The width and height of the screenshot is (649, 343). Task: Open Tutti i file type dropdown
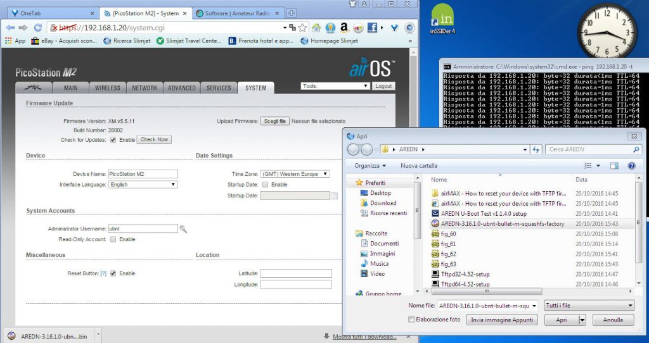(x=589, y=306)
